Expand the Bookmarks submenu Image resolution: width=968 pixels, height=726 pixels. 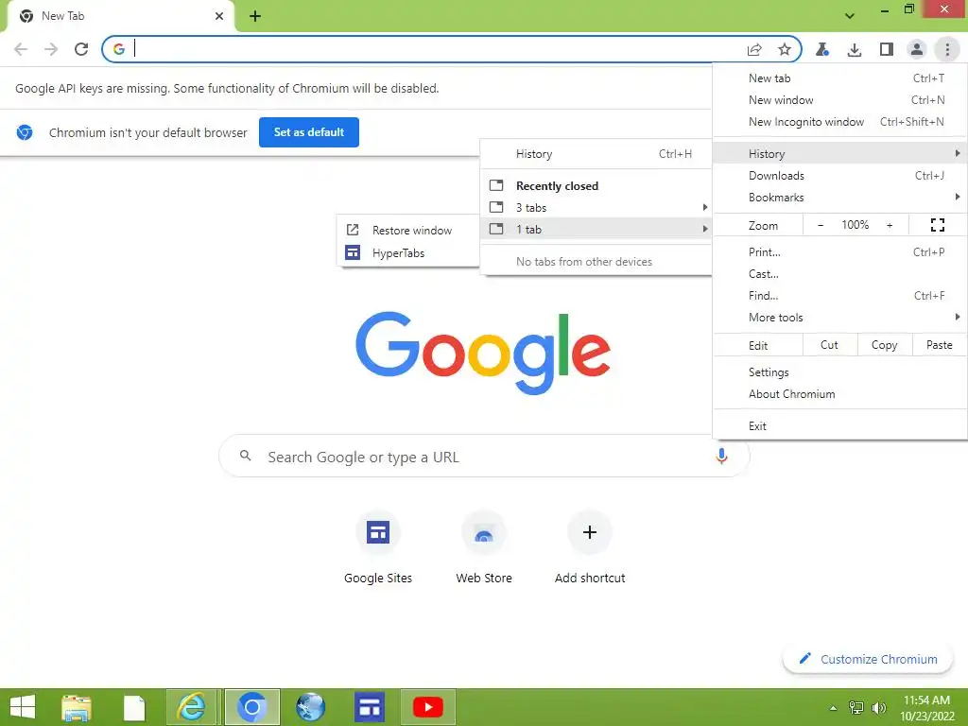[839, 197]
